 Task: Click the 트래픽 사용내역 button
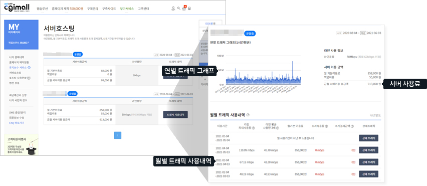pyautogui.click(x=175, y=115)
